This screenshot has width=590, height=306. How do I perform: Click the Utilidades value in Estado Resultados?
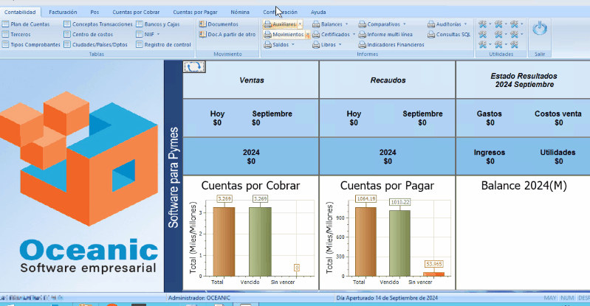(x=559, y=161)
